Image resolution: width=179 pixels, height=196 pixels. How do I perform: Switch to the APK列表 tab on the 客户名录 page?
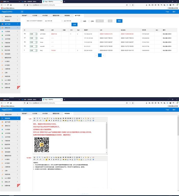point(45,15)
